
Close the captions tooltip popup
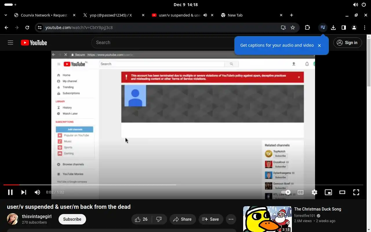tap(319, 46)
